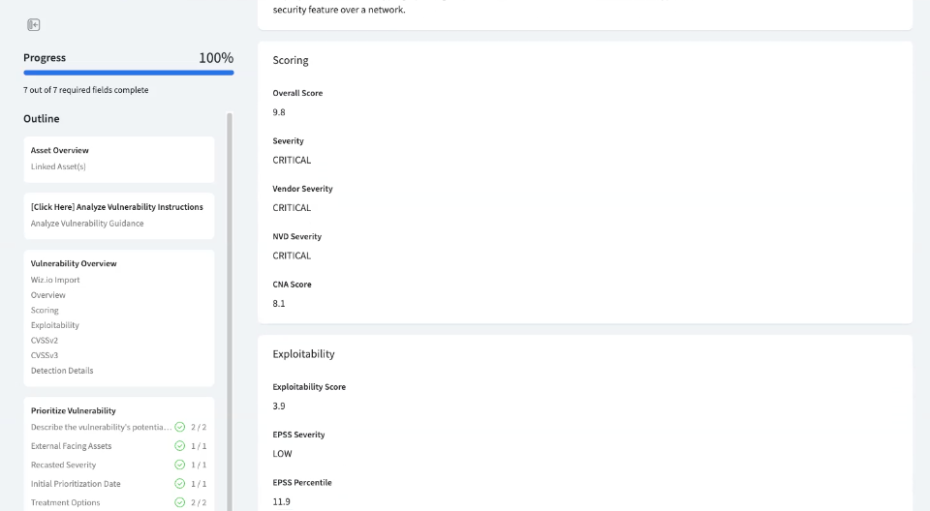Image resolution: width=930 pixels, height=511 pixels.
Task: Click the EPSS Percentile value 11.9
Action: point(282,502)
